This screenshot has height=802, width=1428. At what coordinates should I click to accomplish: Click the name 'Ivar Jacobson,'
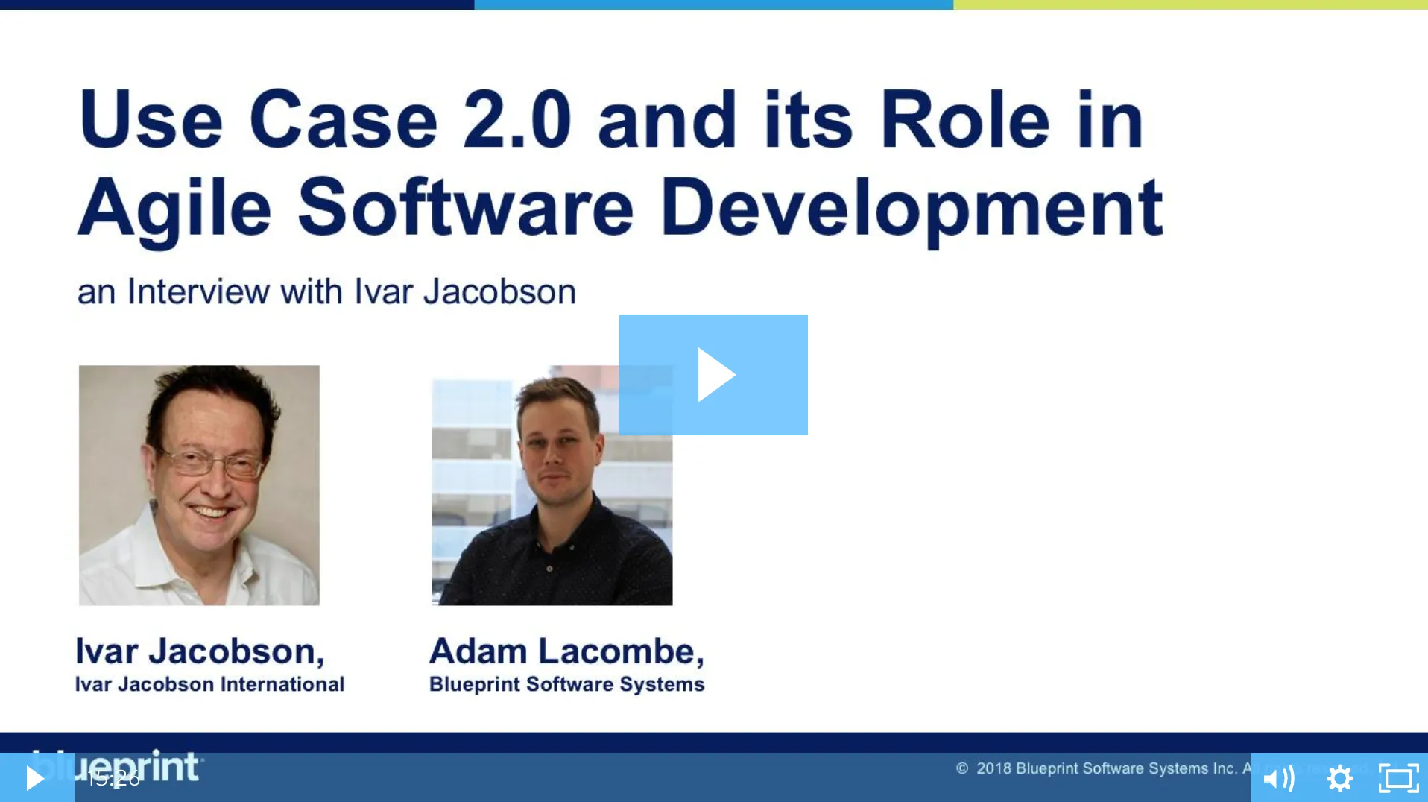(x=200, y=651)
